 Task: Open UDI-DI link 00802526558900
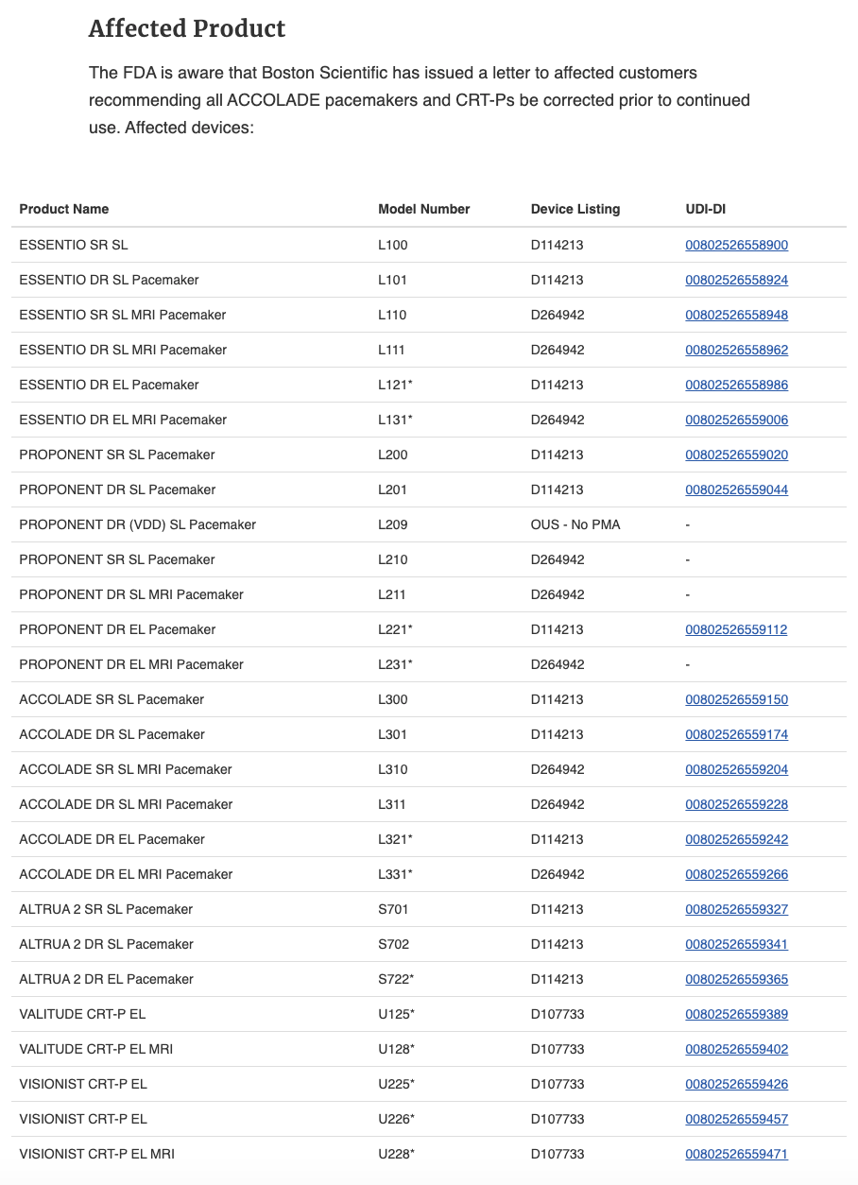[x=736, y=245]
